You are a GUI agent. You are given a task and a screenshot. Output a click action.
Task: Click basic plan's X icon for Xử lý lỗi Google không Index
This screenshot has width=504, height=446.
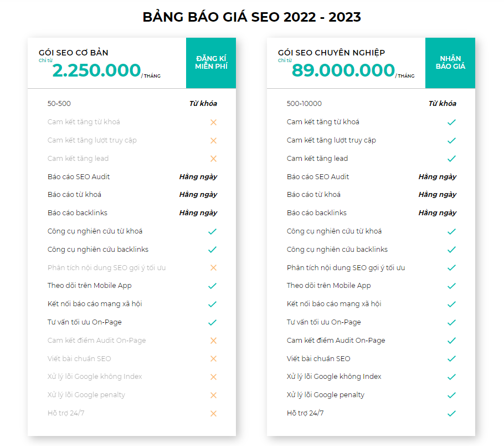(213, 377)
